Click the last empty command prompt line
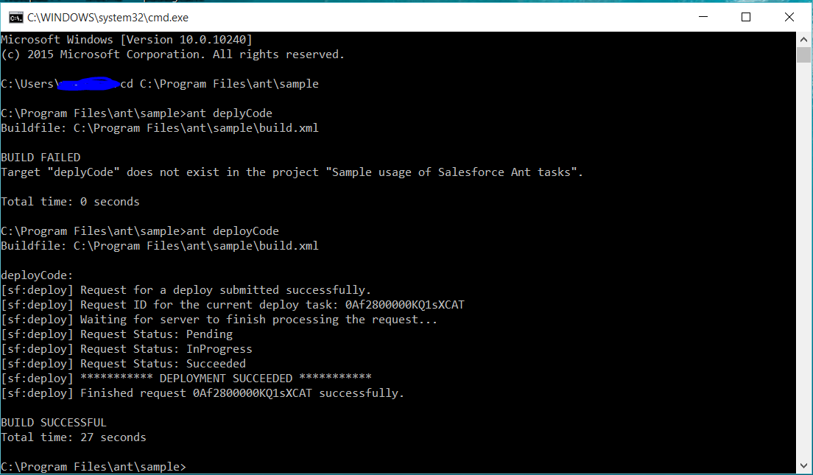813x475 pixels. point(94,467)
